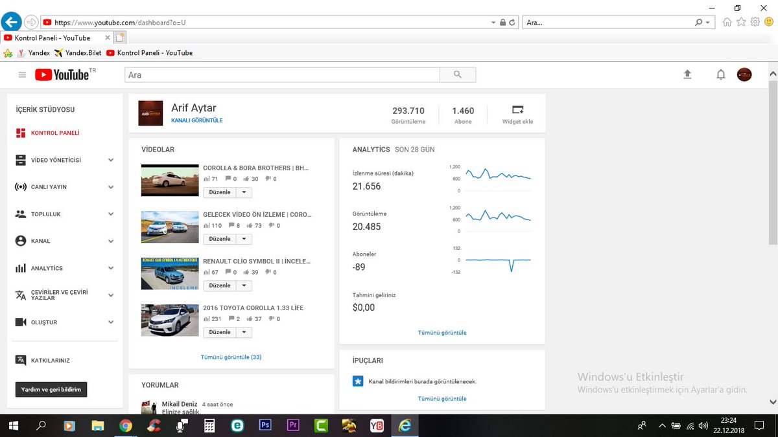This screenshot has width=778, height=437.
Task: Click the Yardım ve geri bildirim button
Action: point(51,390)
